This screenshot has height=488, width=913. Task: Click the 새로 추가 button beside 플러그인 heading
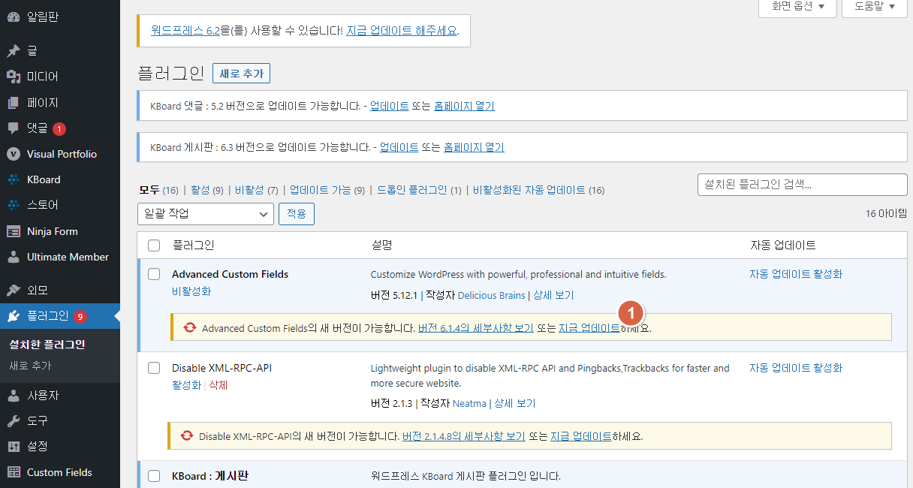coord(241,74)
